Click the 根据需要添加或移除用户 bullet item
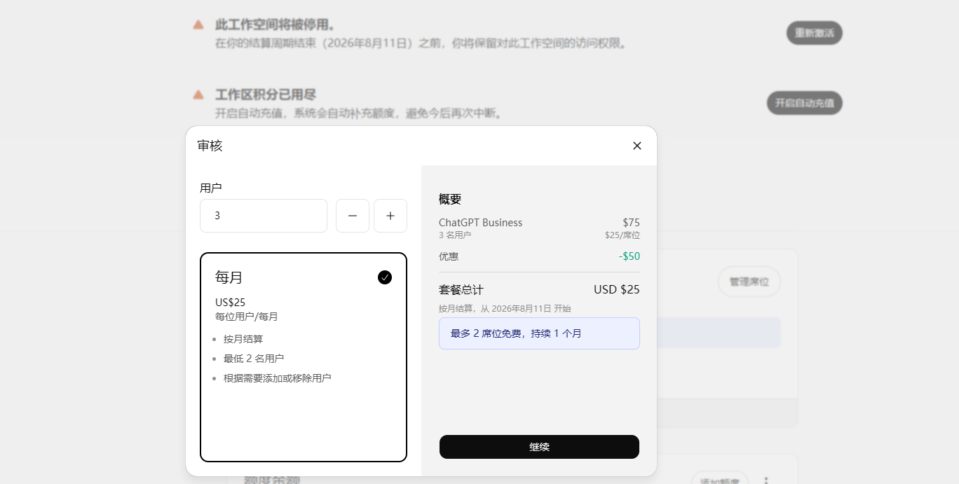959x484 pixels. [277, 378]
